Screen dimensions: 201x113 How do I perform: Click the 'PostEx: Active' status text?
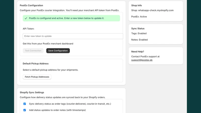point(139,17)
